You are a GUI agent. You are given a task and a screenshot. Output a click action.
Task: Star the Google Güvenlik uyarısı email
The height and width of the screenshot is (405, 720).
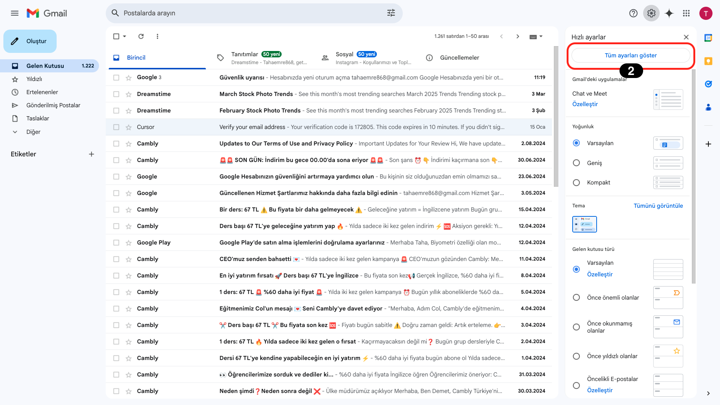[129, 78]
